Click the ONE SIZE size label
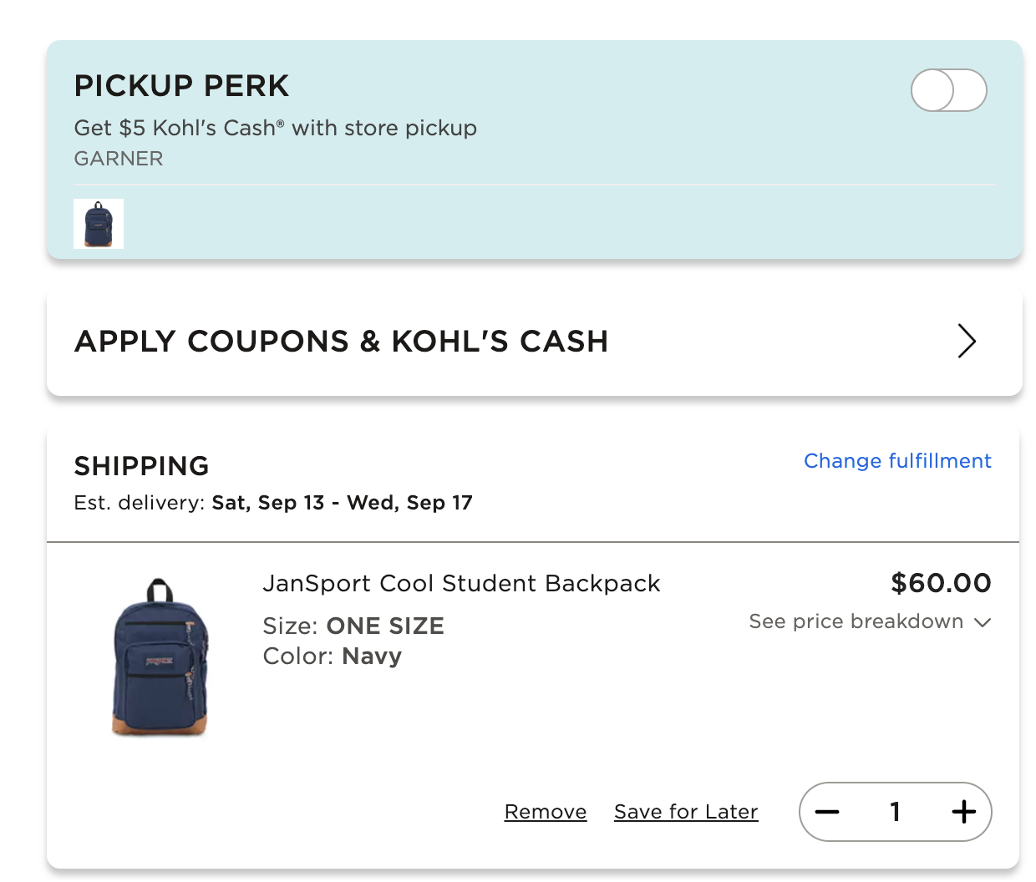Image resolution: width=1036 pixels, height=882 pixels. 385,626
